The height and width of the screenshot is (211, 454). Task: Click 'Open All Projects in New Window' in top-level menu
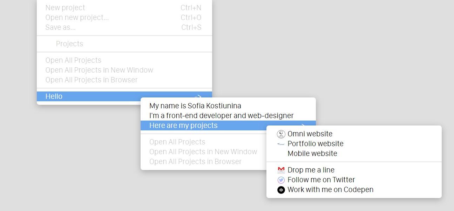click(x=99, y=70)
